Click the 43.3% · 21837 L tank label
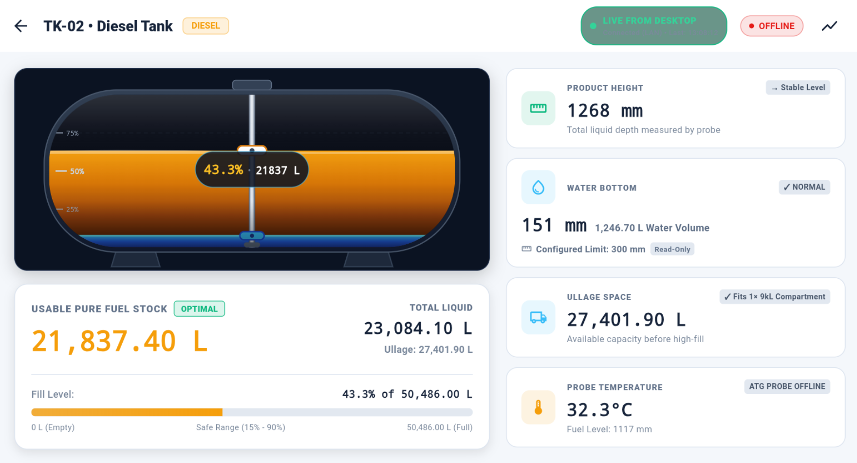Image resolution: width=857 pixels, height=463 pixels. click(x=252, y=170)
